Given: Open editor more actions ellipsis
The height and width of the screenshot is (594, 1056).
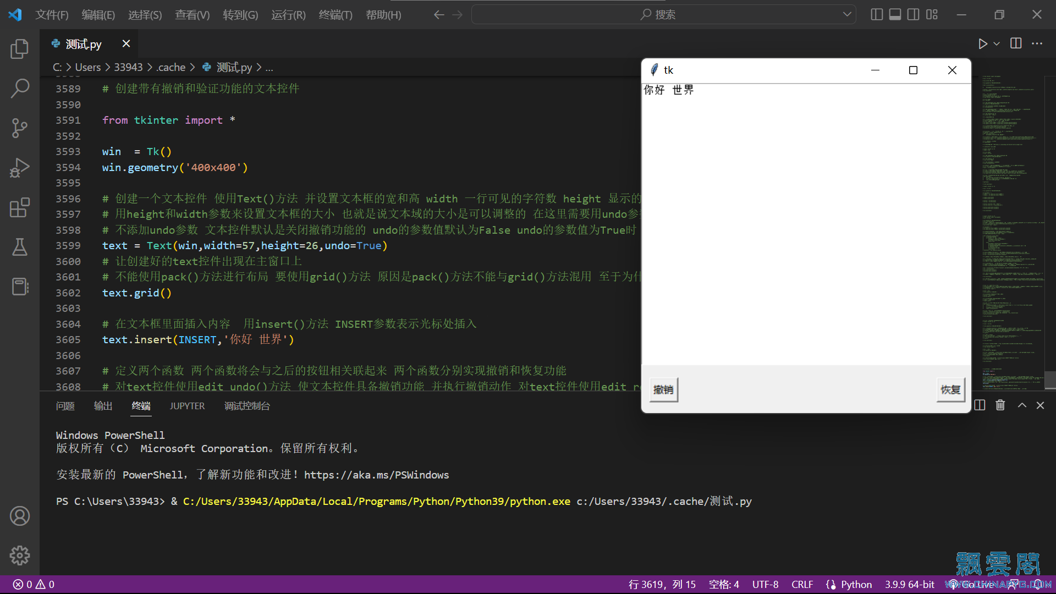Looking at the screenshot, I should [x=1037, y=43].
